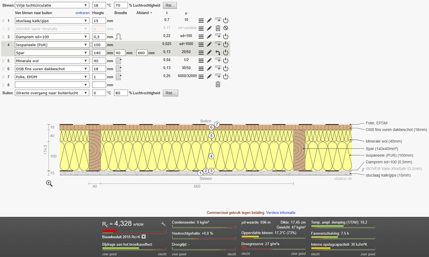Open the wrench settings icon beside Rc value
429x257 pixels.
point(164,224)
